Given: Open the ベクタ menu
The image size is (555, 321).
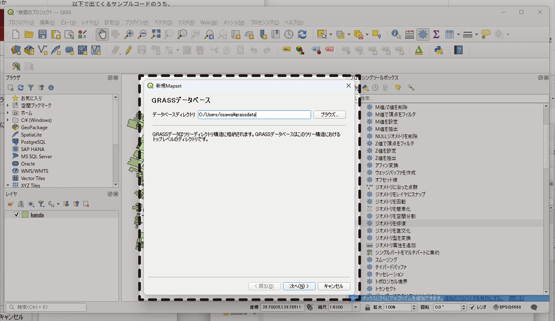Looking at the screenshot, I should pyautogui.click(x=163, y=23).
